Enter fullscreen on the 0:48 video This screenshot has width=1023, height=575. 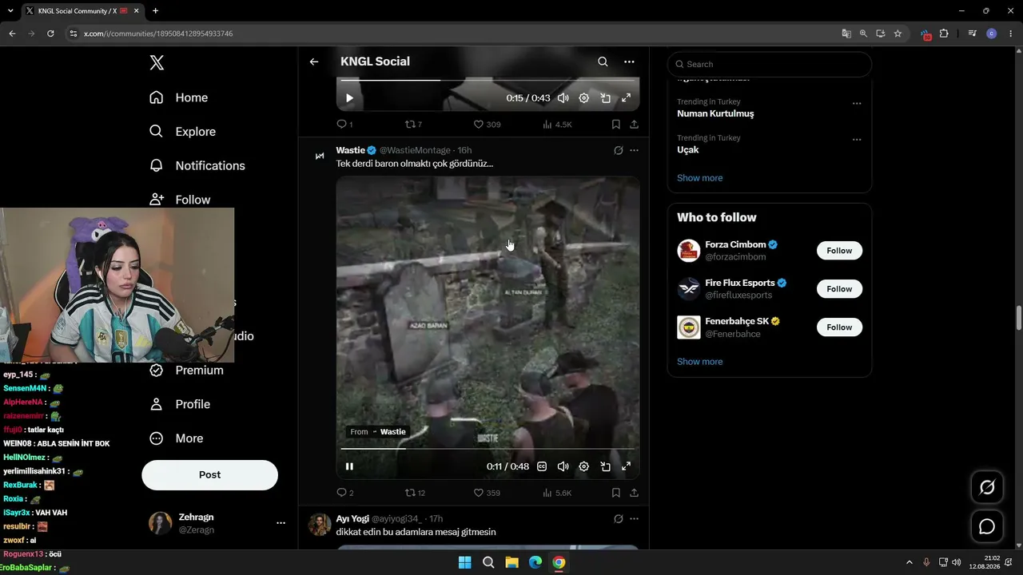626,466
